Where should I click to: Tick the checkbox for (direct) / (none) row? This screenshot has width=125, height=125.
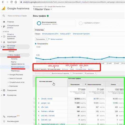click(35, 99)
